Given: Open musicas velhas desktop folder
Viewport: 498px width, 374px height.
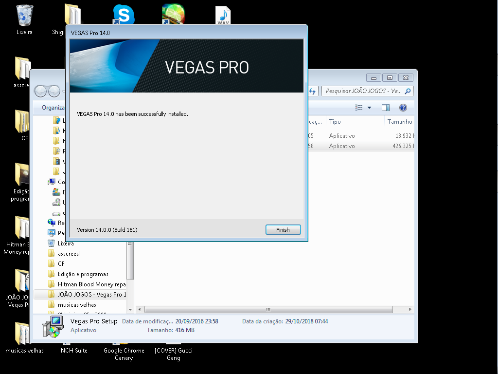Looking at the screenshot, I should pos(24,338).
